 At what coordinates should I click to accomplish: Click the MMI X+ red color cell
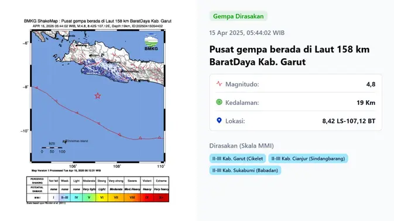click(161, 198)
